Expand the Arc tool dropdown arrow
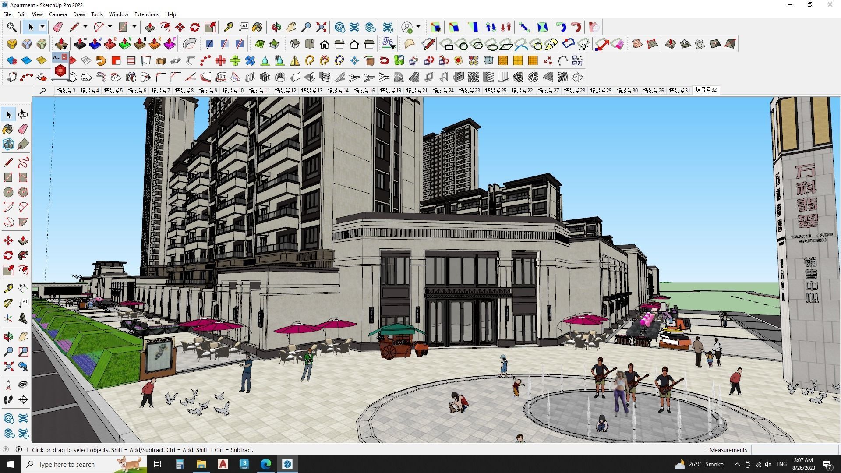 110,27
